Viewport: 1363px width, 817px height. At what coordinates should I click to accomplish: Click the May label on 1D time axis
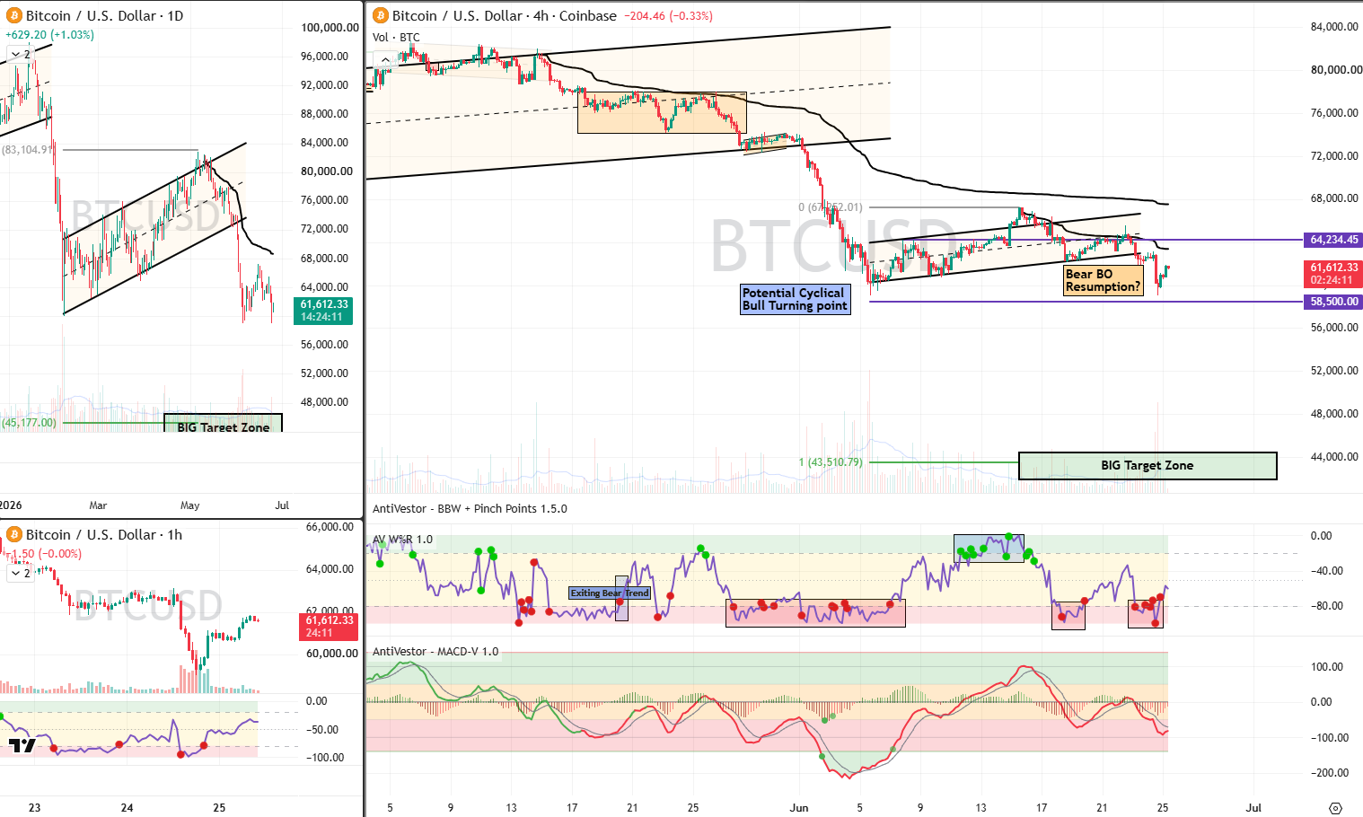(189, 505)
